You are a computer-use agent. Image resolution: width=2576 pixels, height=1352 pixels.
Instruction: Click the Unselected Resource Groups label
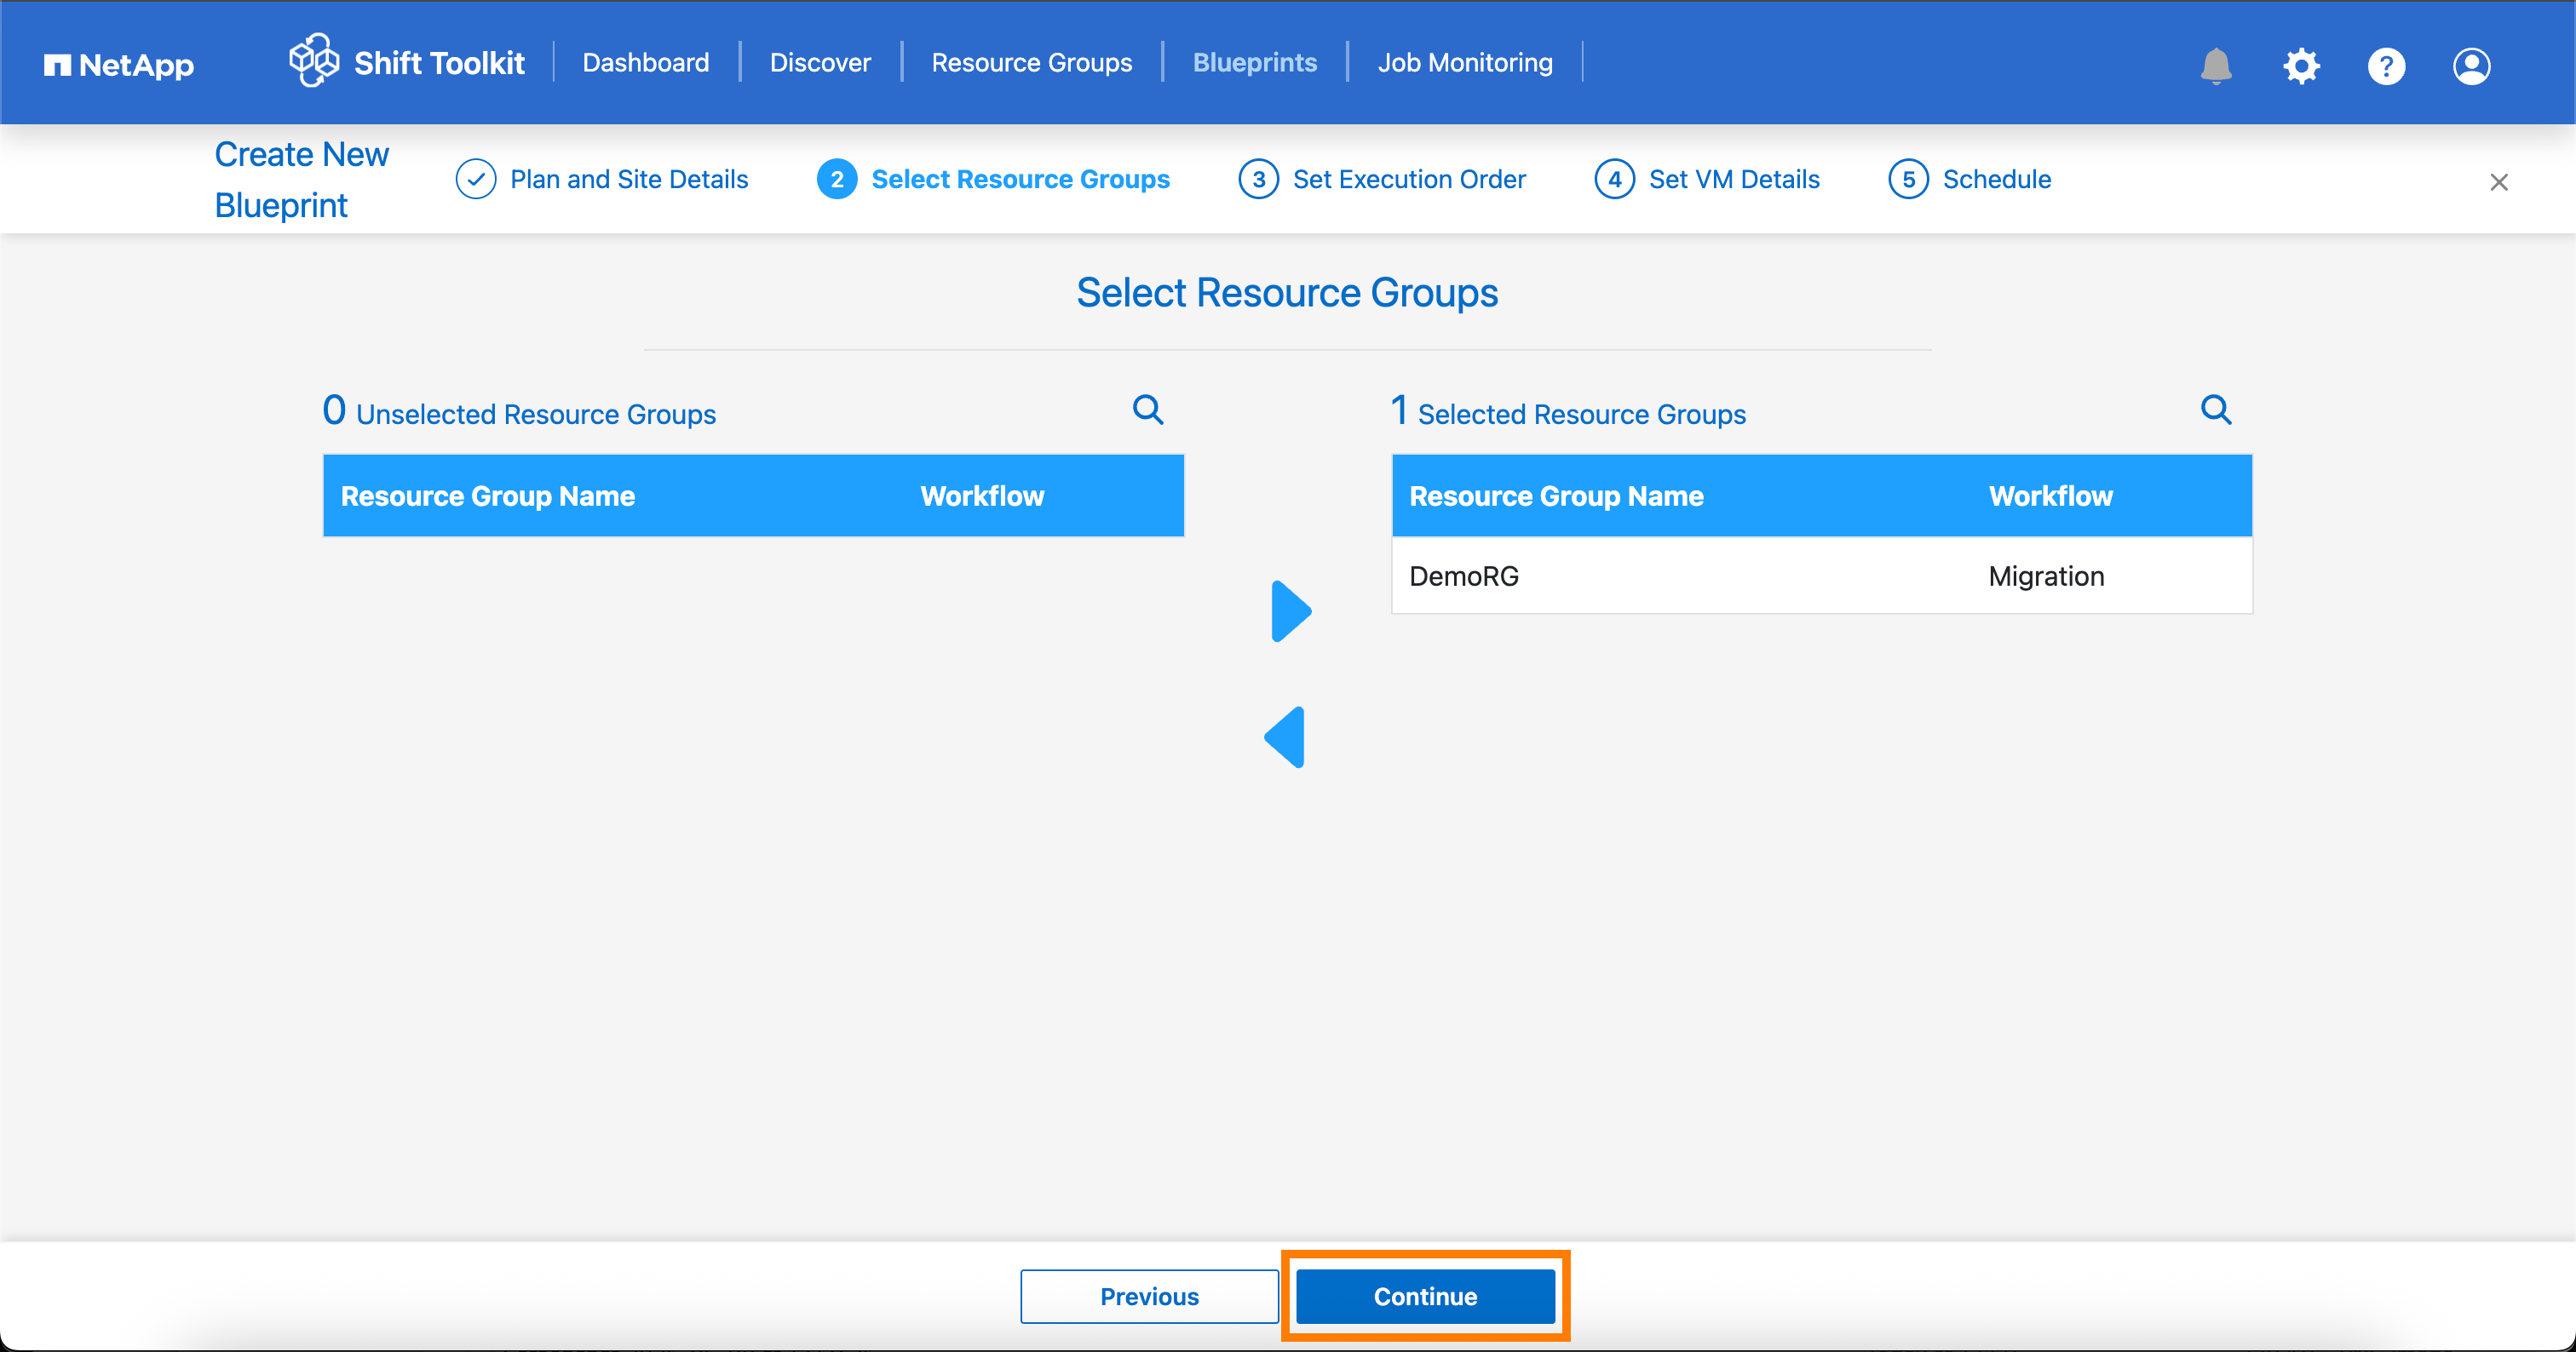click(x=536, y=414)
